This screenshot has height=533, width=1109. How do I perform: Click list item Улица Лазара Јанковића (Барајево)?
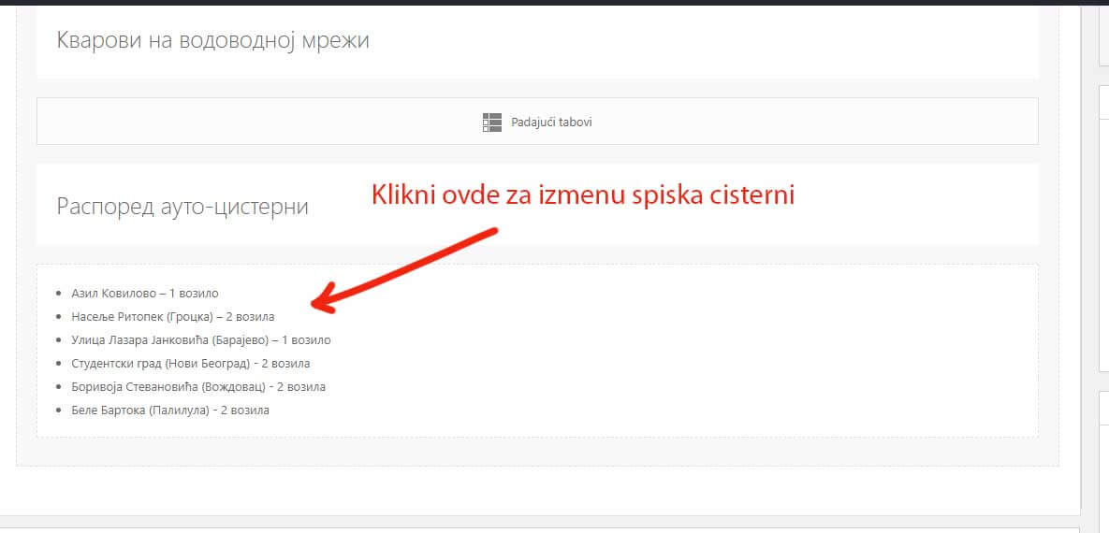201,340
